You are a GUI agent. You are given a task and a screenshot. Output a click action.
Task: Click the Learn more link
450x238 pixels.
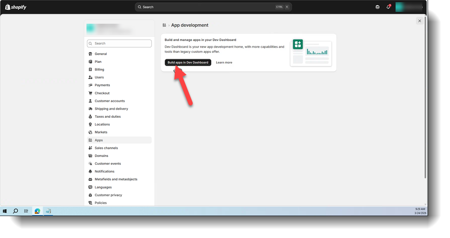pyautogui.click(x=224, y=63)
